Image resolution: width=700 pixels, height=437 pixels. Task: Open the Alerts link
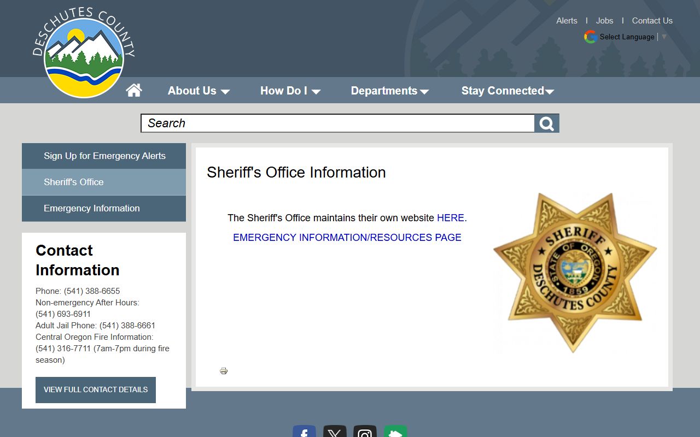[567, 21]
